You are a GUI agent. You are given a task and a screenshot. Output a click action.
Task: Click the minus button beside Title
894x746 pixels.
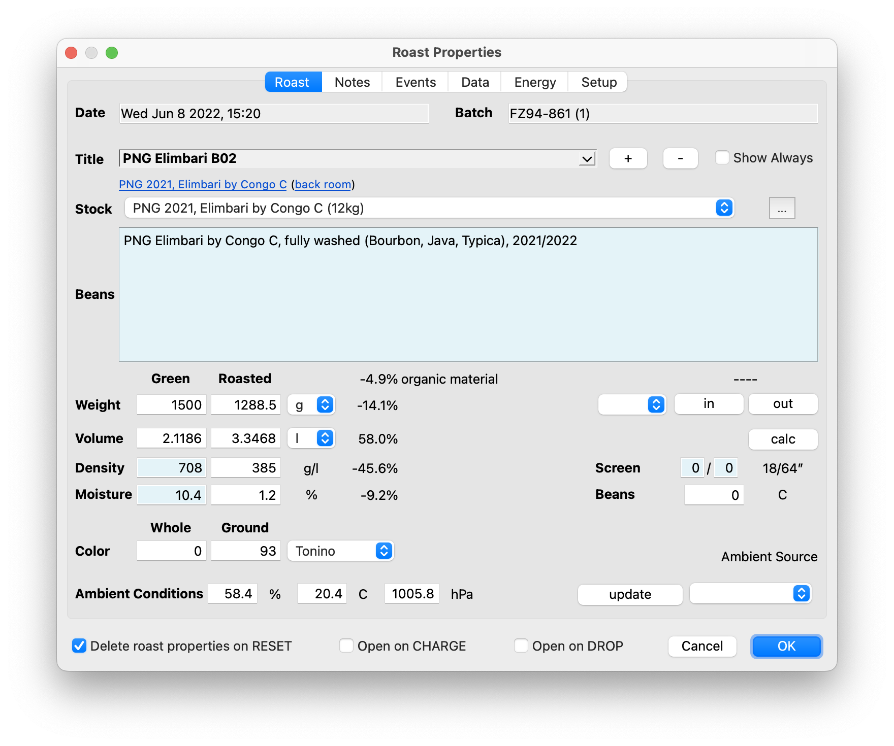(x=680, y=158)
